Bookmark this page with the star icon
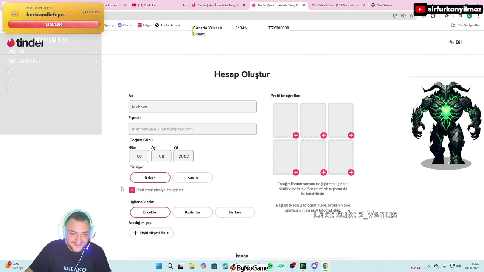Screen dimensions: 484x272 [411, 16]
